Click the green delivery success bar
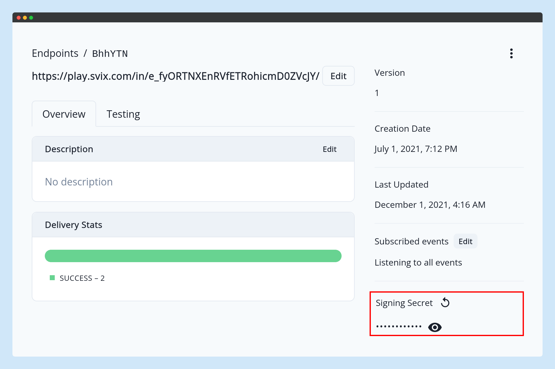Screen dimensions: 555x369 pyautogui.click(x=193, y=256)
